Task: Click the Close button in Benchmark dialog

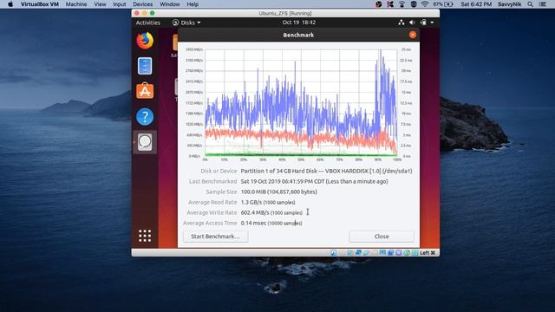Action: 382,237
